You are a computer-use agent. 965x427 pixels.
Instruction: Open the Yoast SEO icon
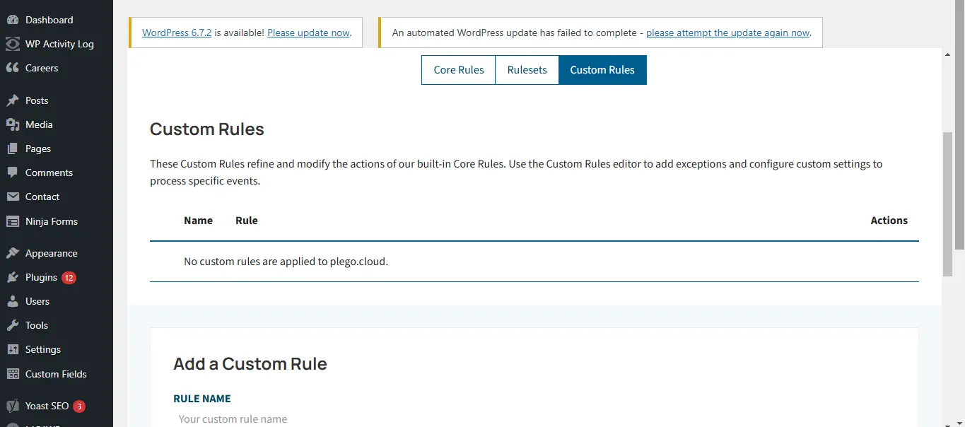pos(13,406)
